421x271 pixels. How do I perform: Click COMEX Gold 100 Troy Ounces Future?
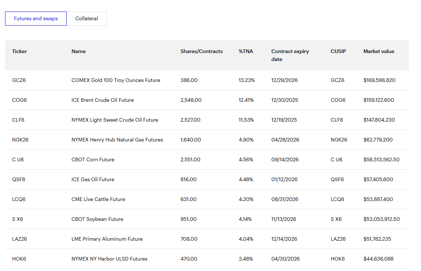[116, 80]
